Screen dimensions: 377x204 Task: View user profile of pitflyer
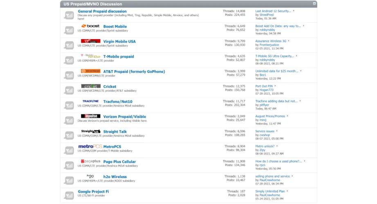pyautogui.click(x=264, y=105)
